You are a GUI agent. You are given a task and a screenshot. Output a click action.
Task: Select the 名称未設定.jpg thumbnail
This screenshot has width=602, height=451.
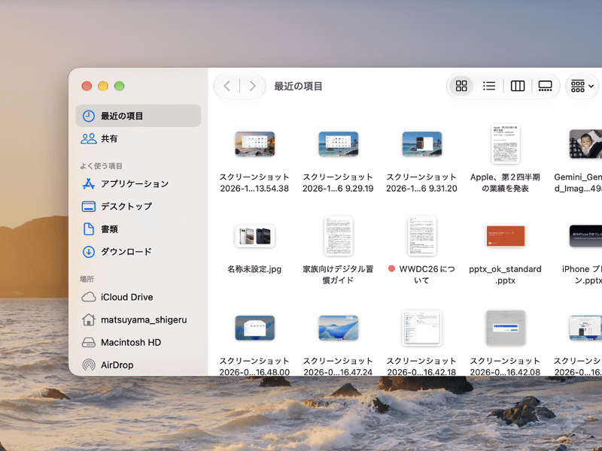(255, 236)
